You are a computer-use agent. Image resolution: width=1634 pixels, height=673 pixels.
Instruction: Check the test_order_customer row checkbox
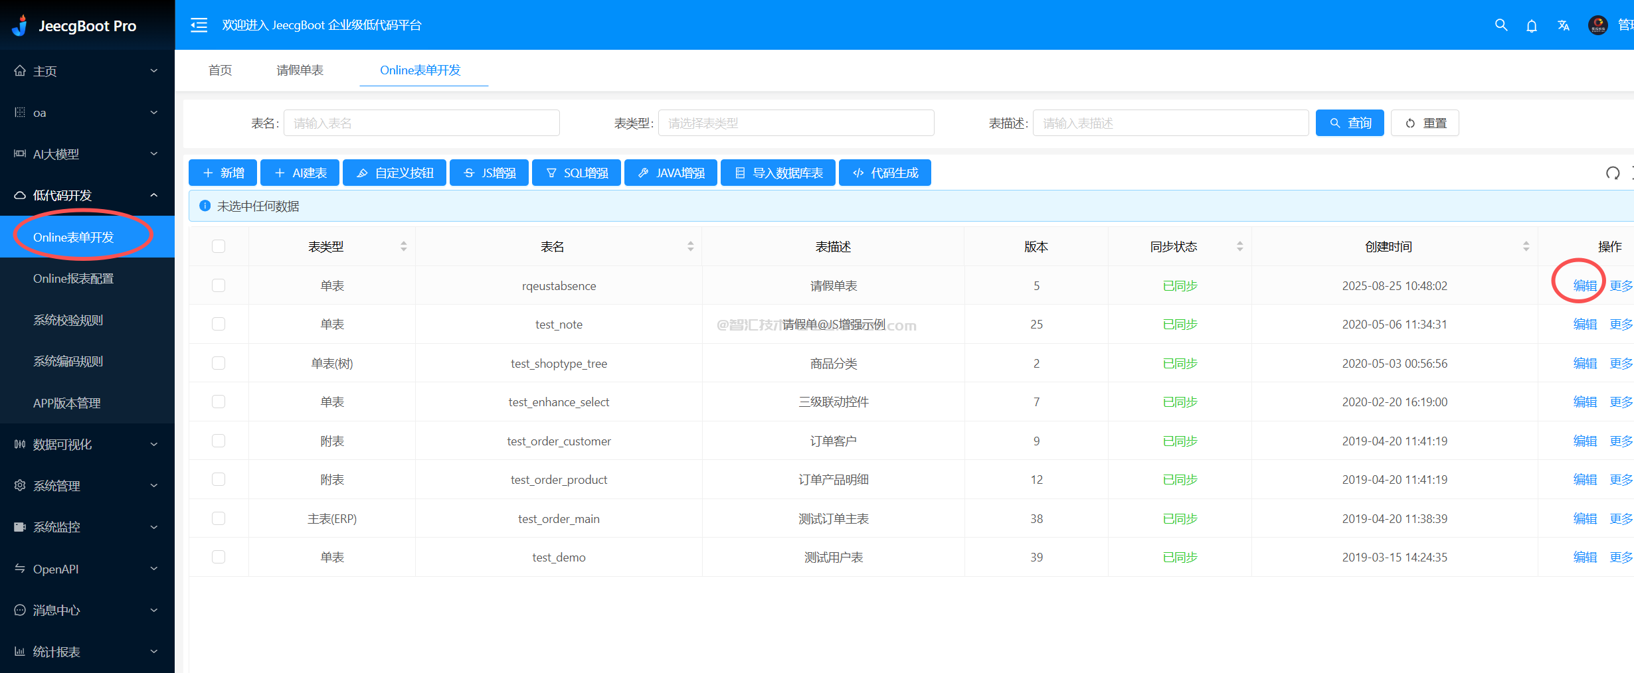coord(219,441)
